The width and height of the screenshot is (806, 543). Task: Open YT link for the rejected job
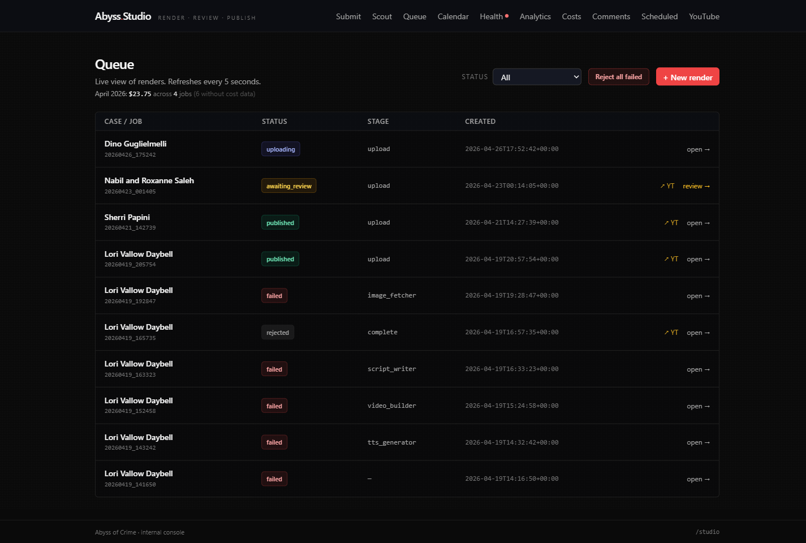coord(671,333)
